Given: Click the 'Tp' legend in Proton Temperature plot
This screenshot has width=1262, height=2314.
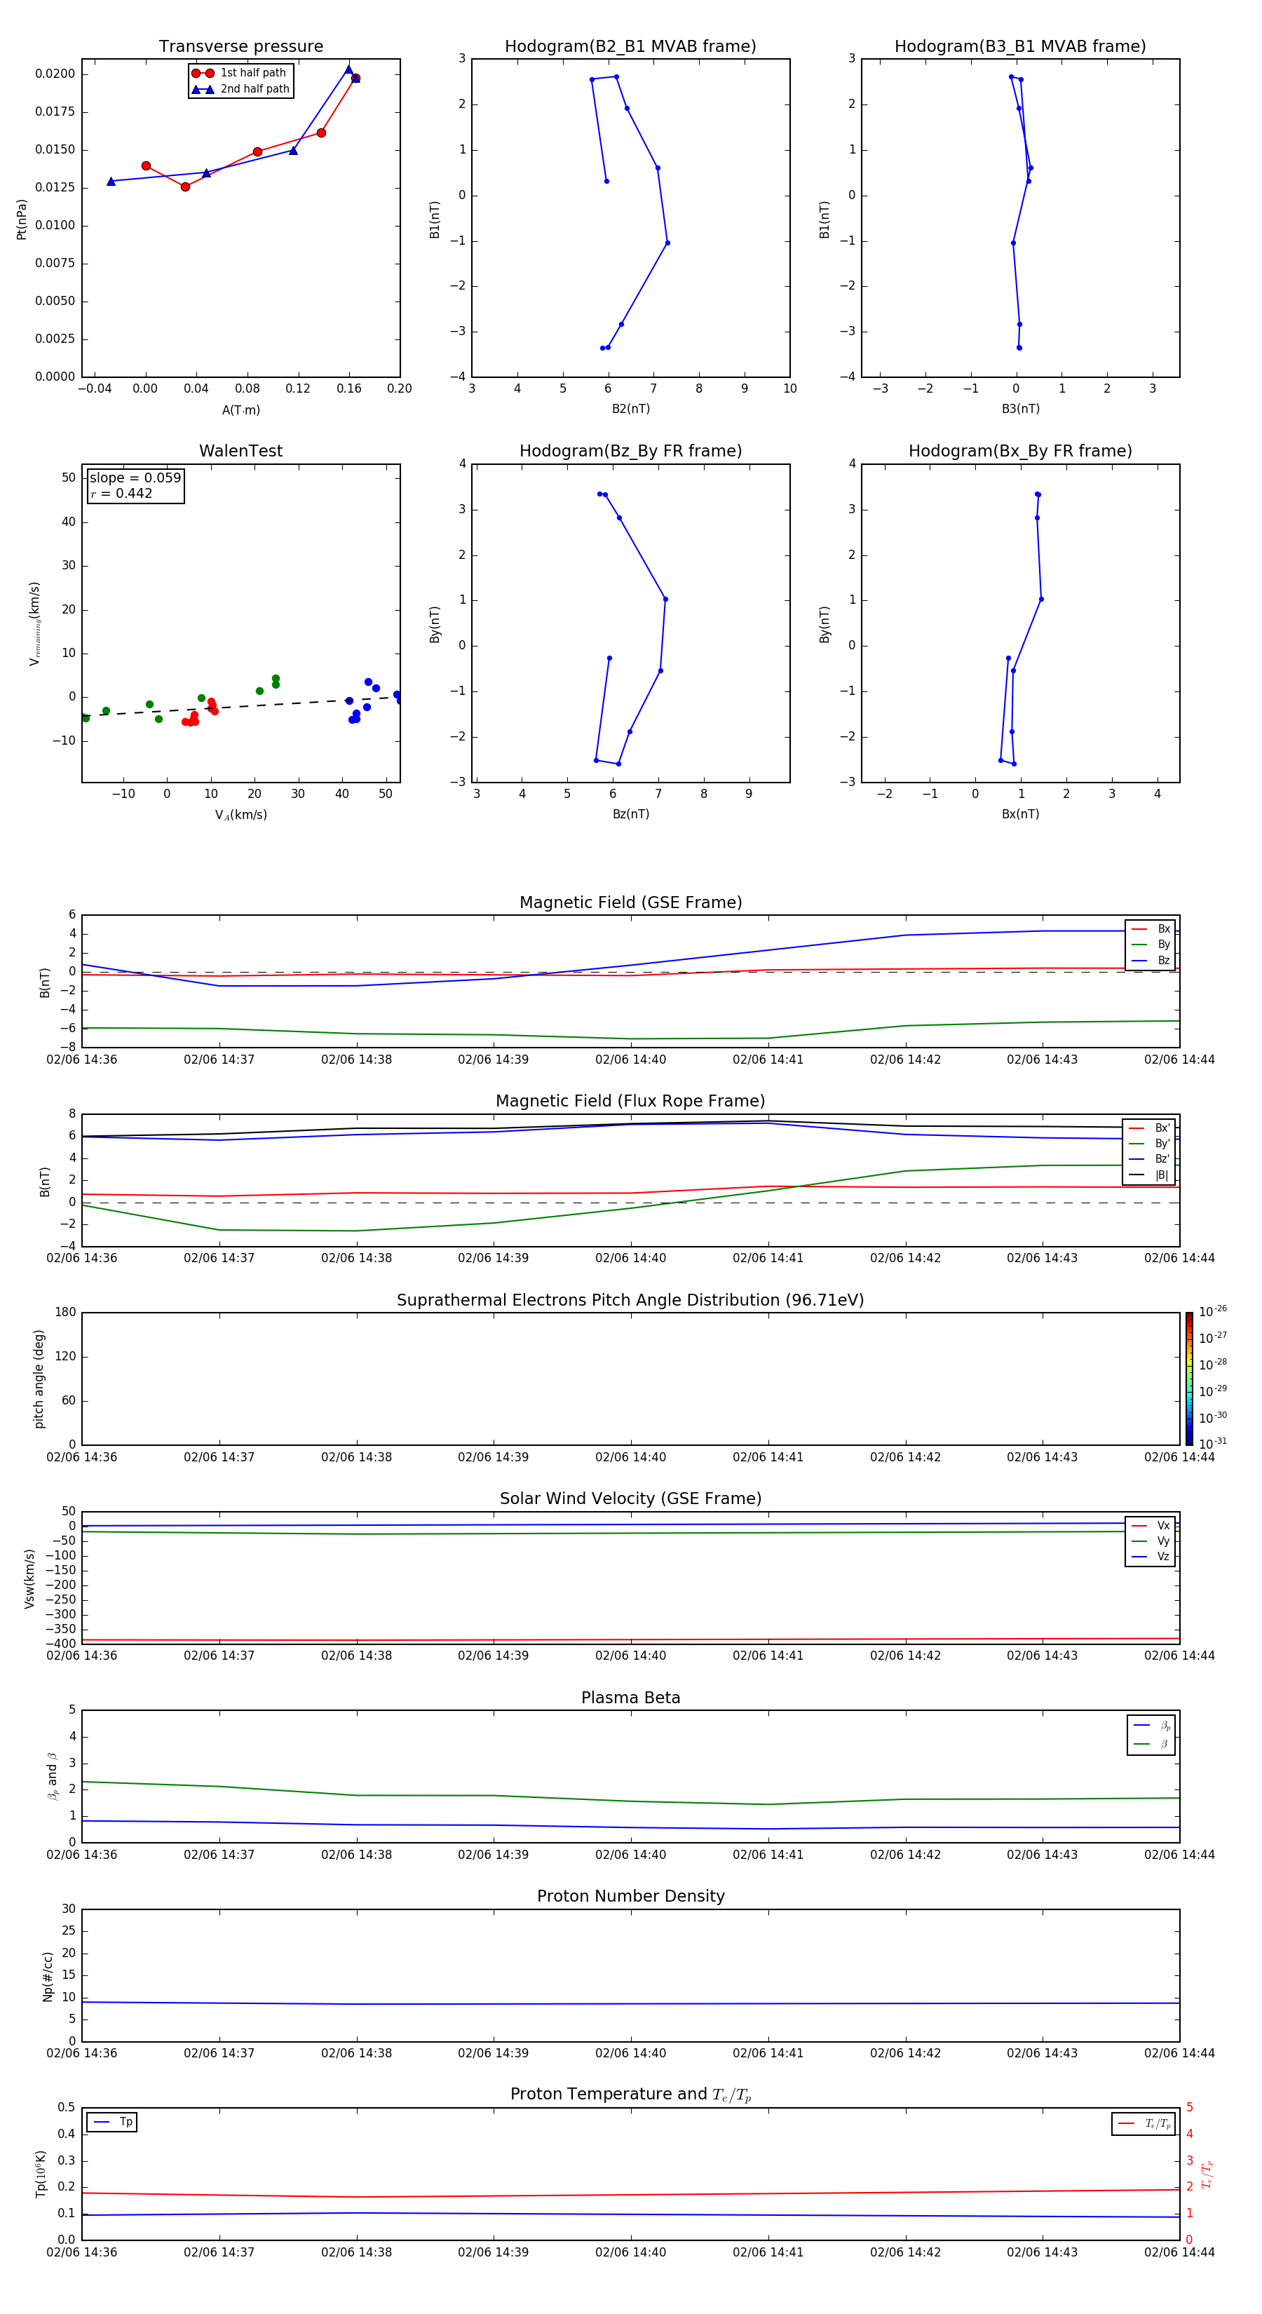Looking at the screenshot, I should click(x=112, y=2123).
